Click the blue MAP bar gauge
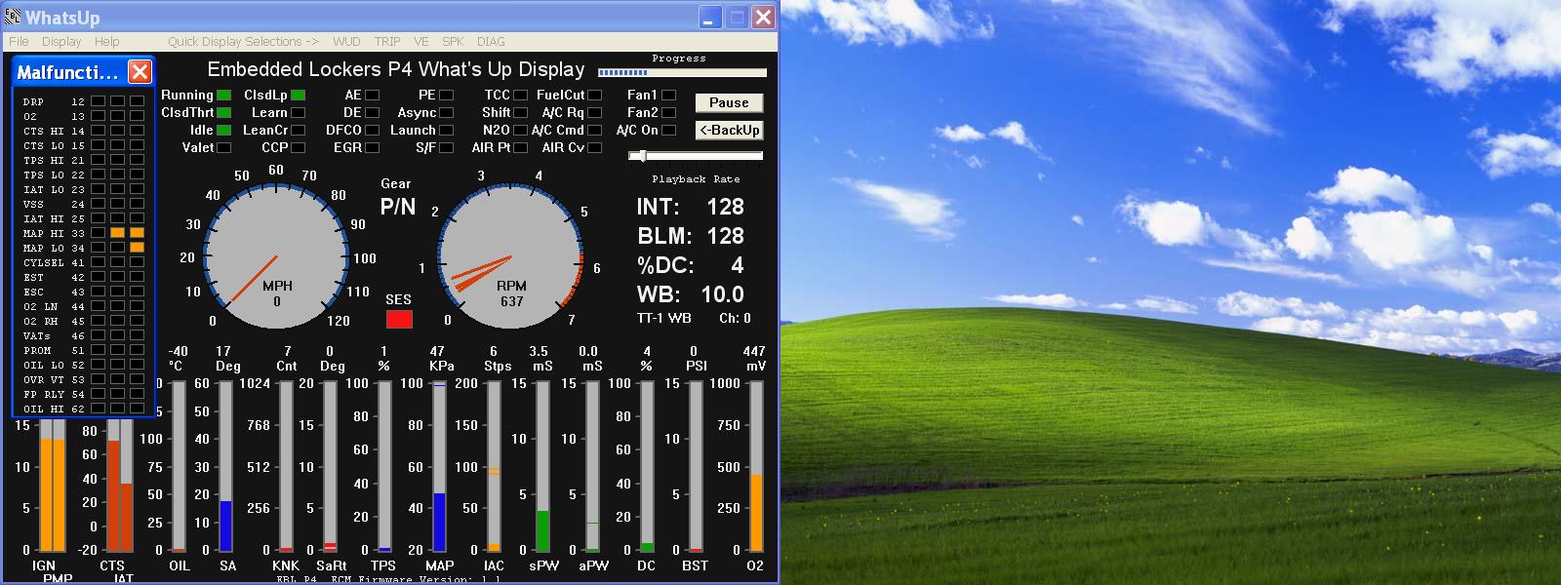Screen dimensions: 1561x585 pos(439,466)
